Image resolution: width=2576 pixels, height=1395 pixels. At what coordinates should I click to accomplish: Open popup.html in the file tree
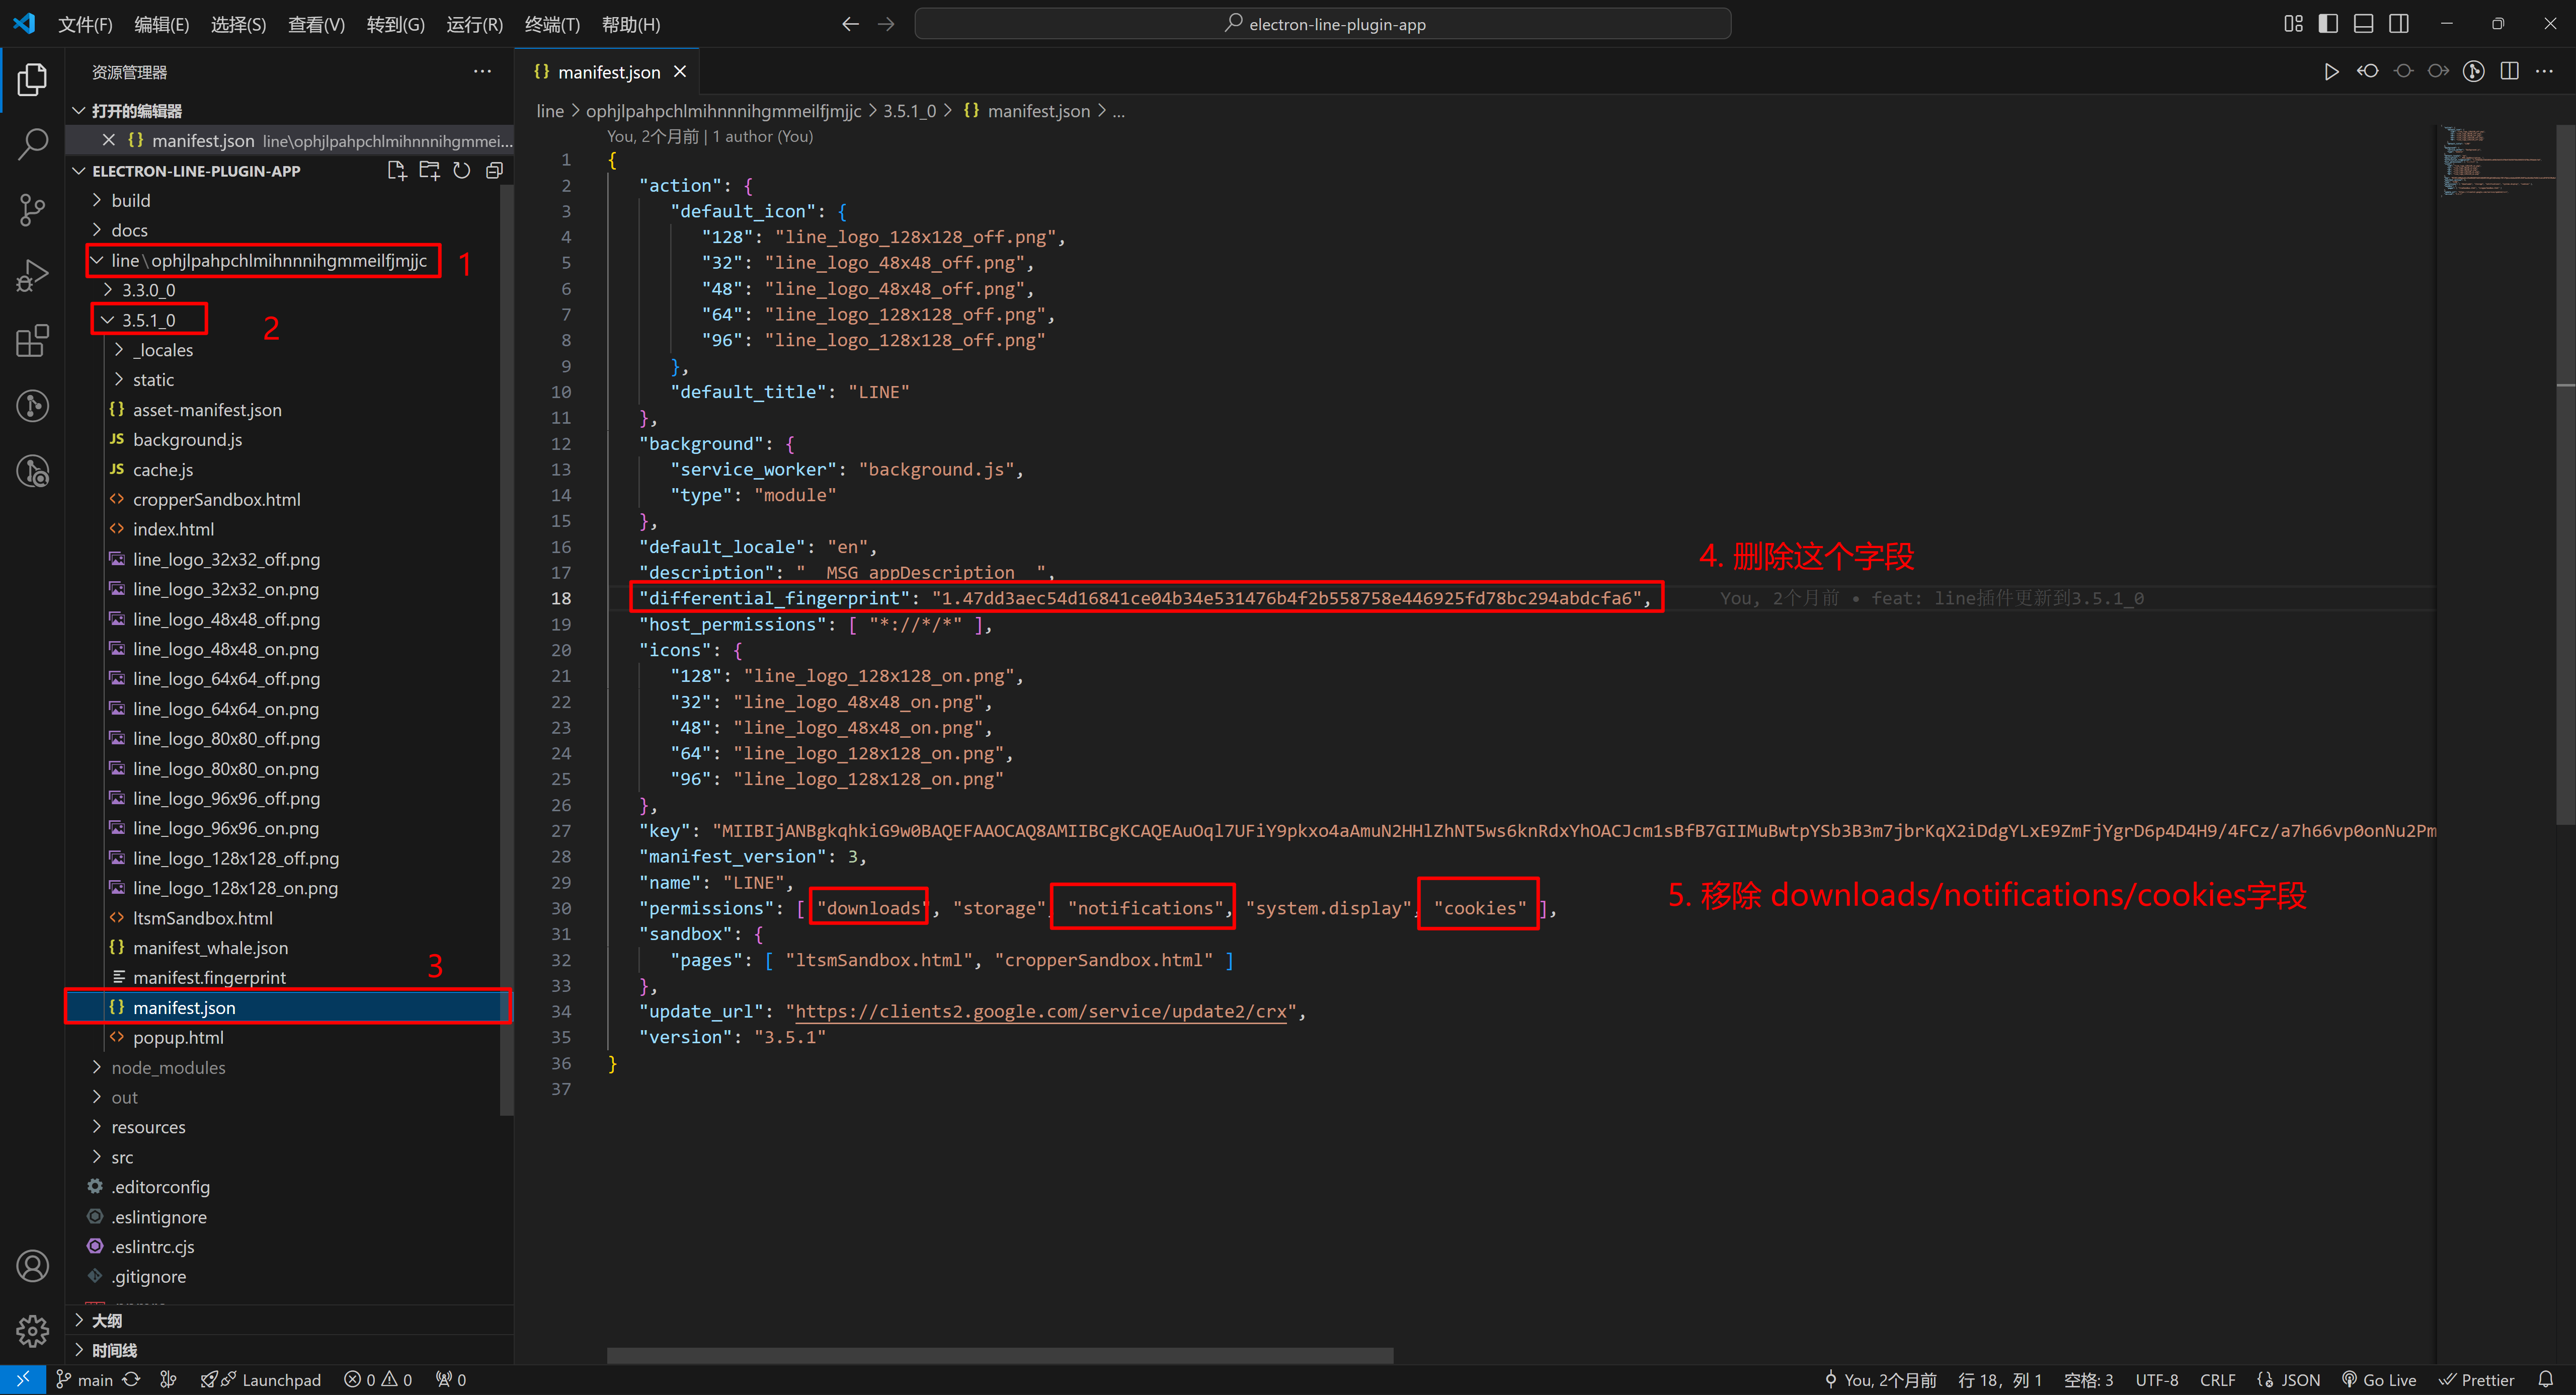point(178,1038)
